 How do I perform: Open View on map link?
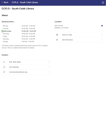[x=79, y=35]
